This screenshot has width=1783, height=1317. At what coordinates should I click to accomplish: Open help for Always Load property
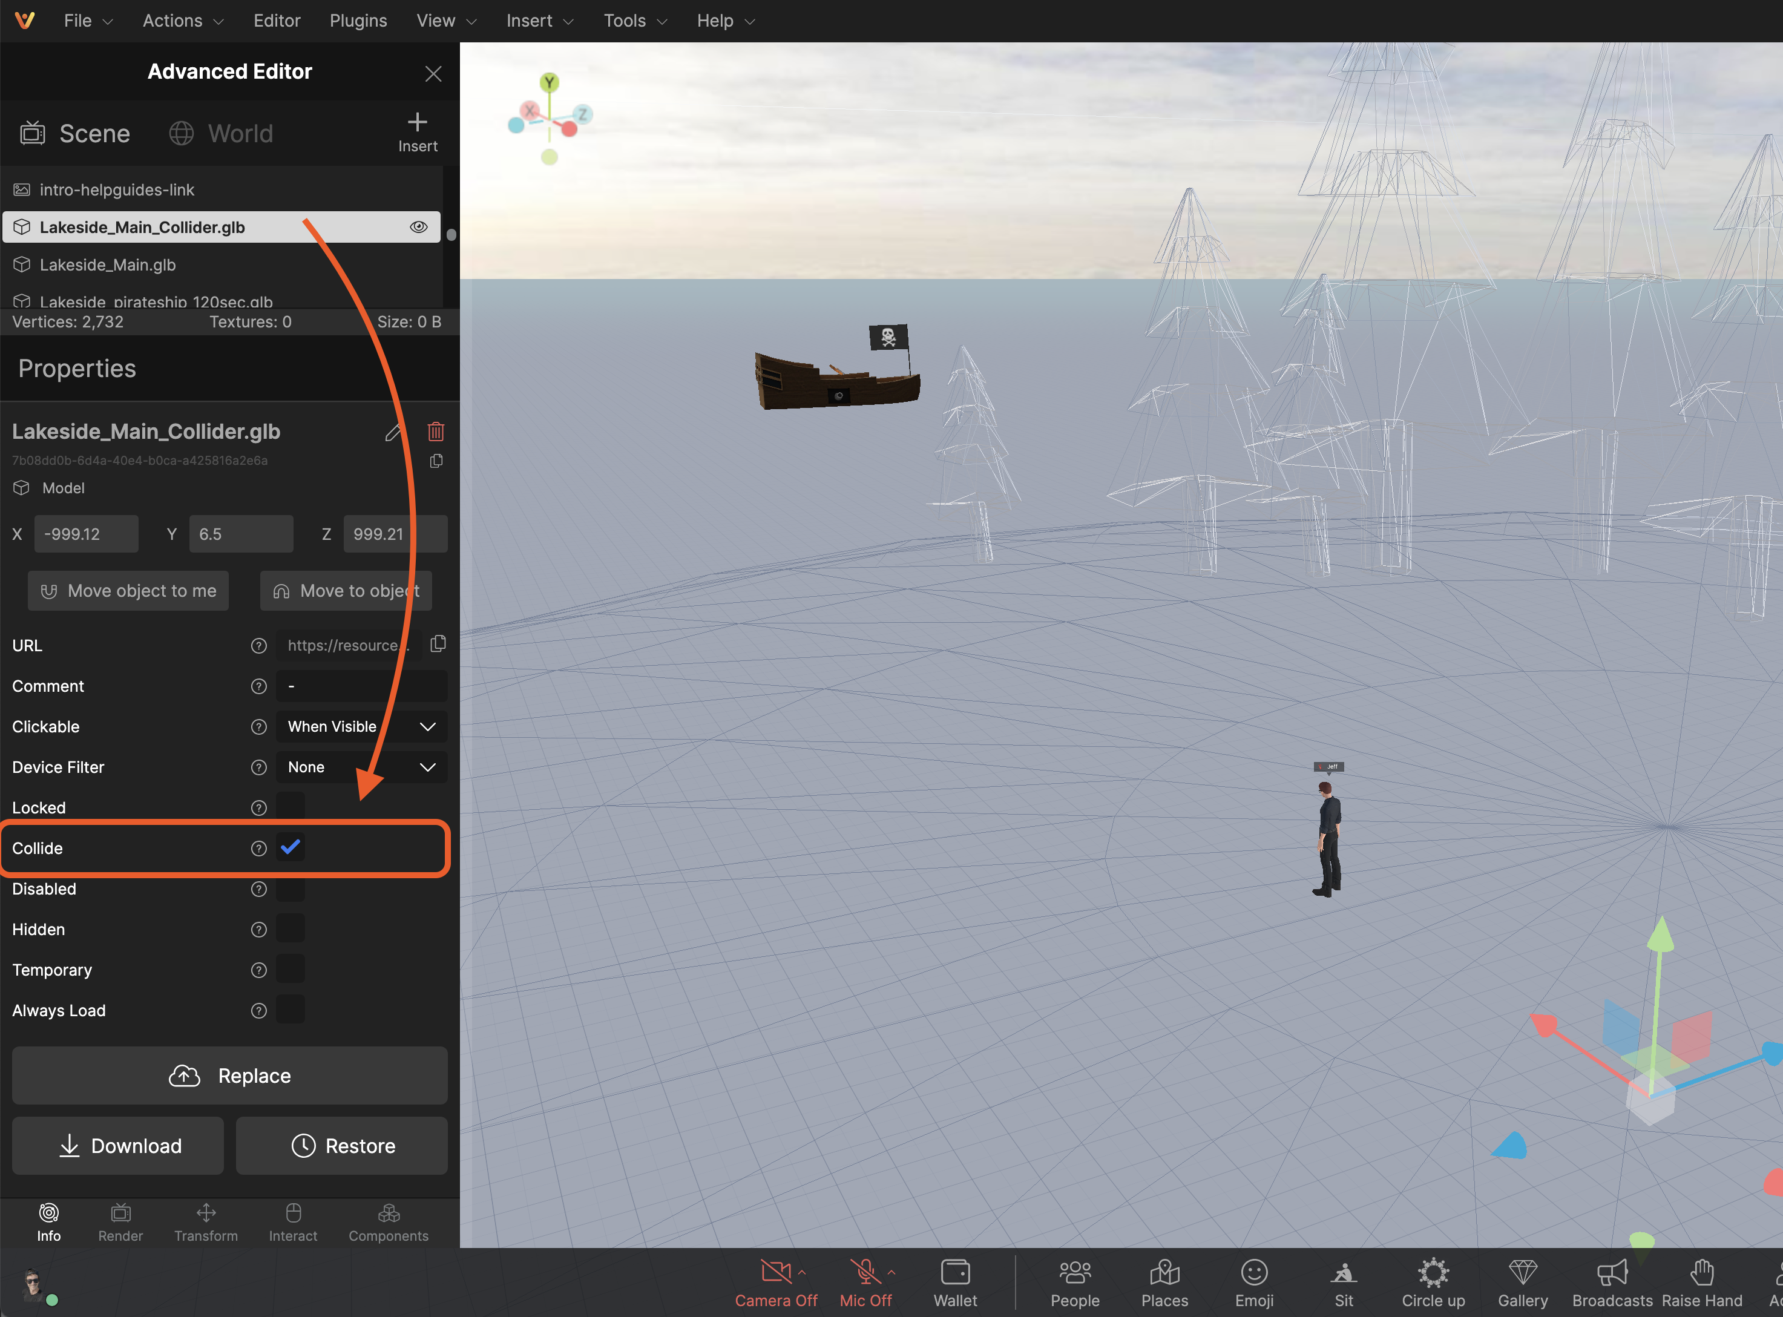[258, 1011]
